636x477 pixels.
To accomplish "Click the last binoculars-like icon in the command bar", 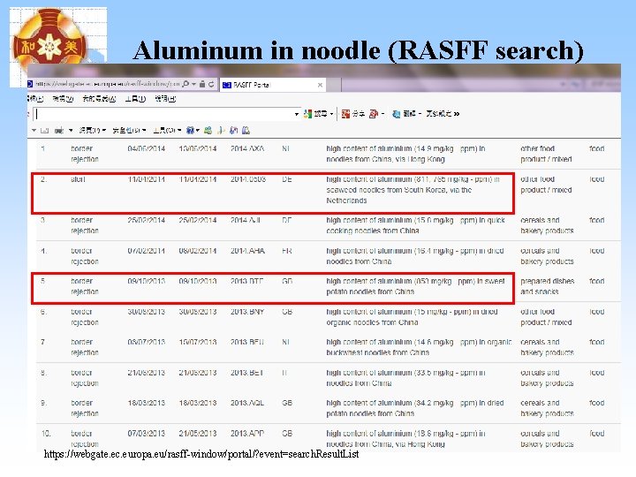I will pos(246,130).
